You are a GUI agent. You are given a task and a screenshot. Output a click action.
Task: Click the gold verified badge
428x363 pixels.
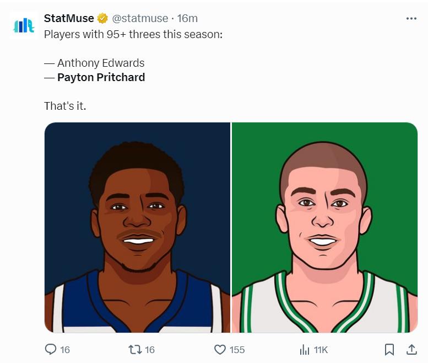[x=102, y=18]
